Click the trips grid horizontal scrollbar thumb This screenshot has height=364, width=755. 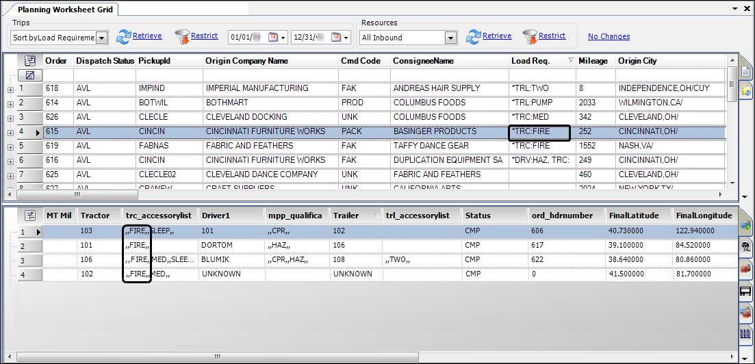click(x=77, y=194)
